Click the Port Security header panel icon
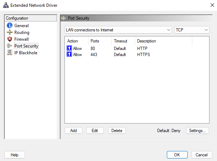217x161 pixels. pyautogui.click(x=64, y=18)
